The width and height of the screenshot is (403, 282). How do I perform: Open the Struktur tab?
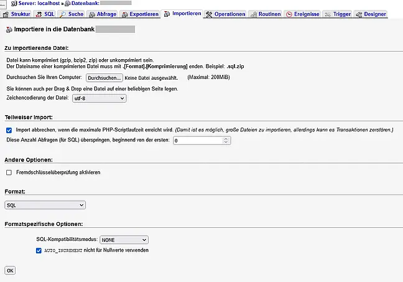click(16, 14)
